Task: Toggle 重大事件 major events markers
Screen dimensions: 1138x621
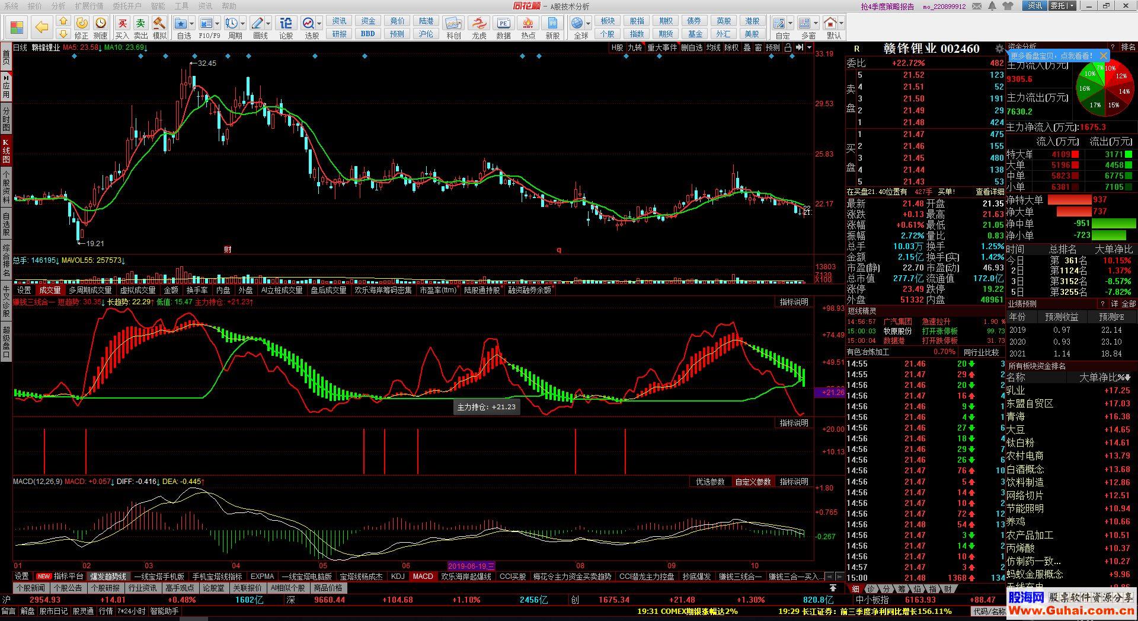Action: coord(662,47)
